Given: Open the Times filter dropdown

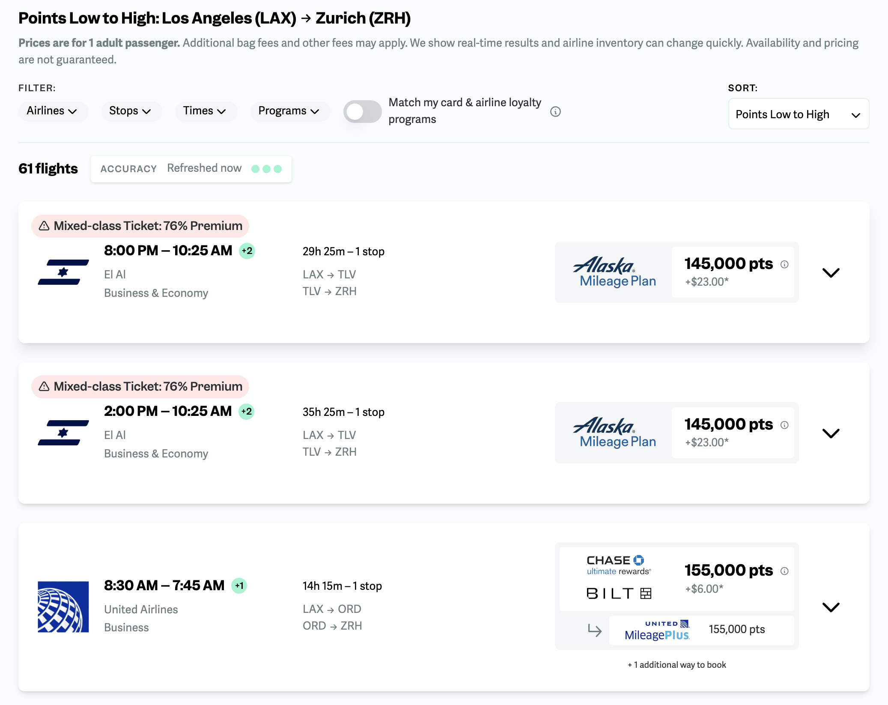Looking at the screenshot, I should tap(206, 111).
